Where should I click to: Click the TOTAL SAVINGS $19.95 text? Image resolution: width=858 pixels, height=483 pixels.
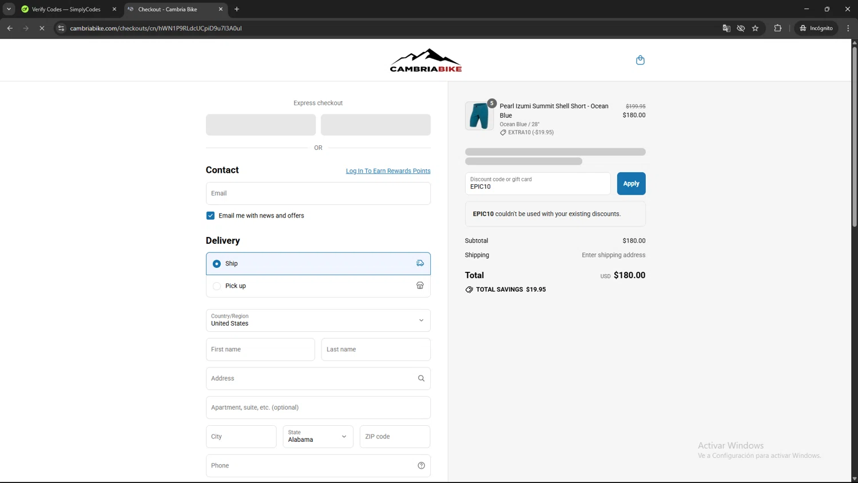tap(511, 290)
